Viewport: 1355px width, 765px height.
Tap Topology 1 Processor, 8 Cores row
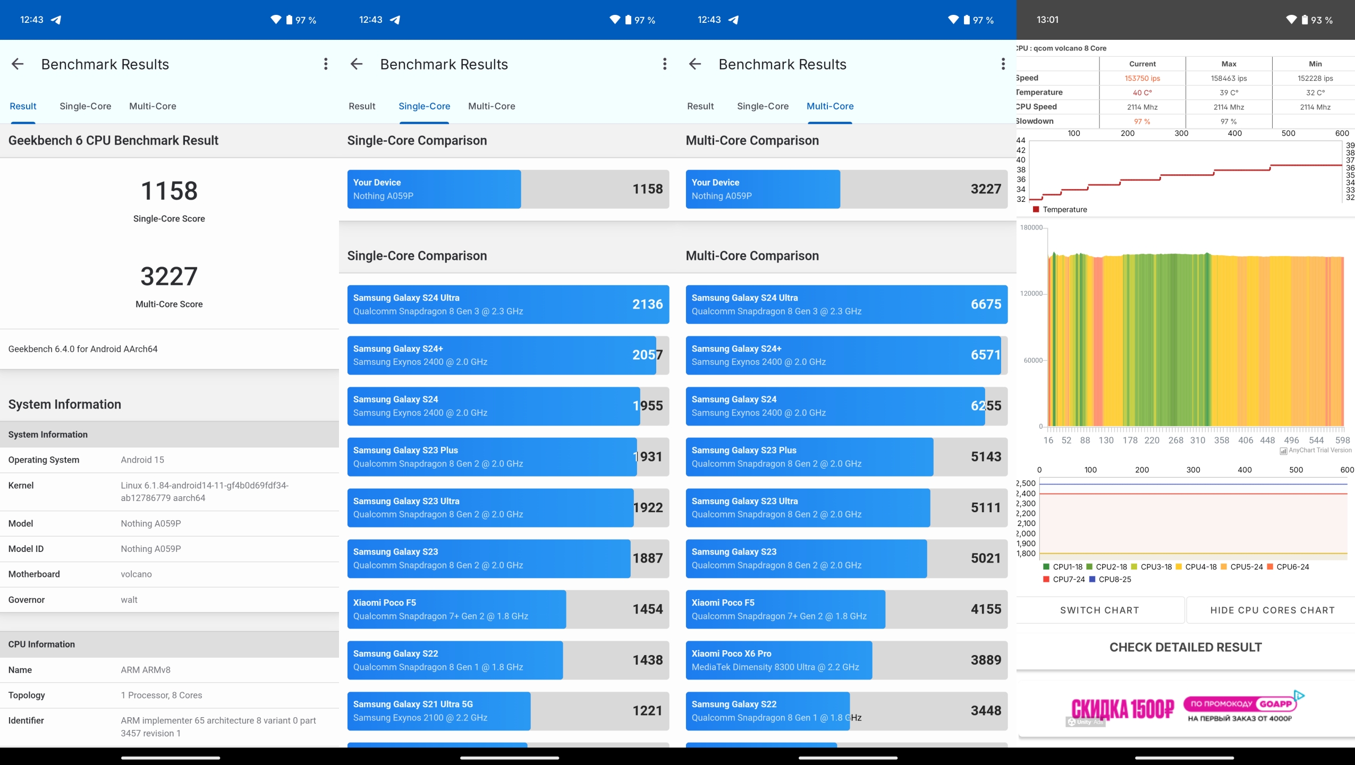point(170,695)
